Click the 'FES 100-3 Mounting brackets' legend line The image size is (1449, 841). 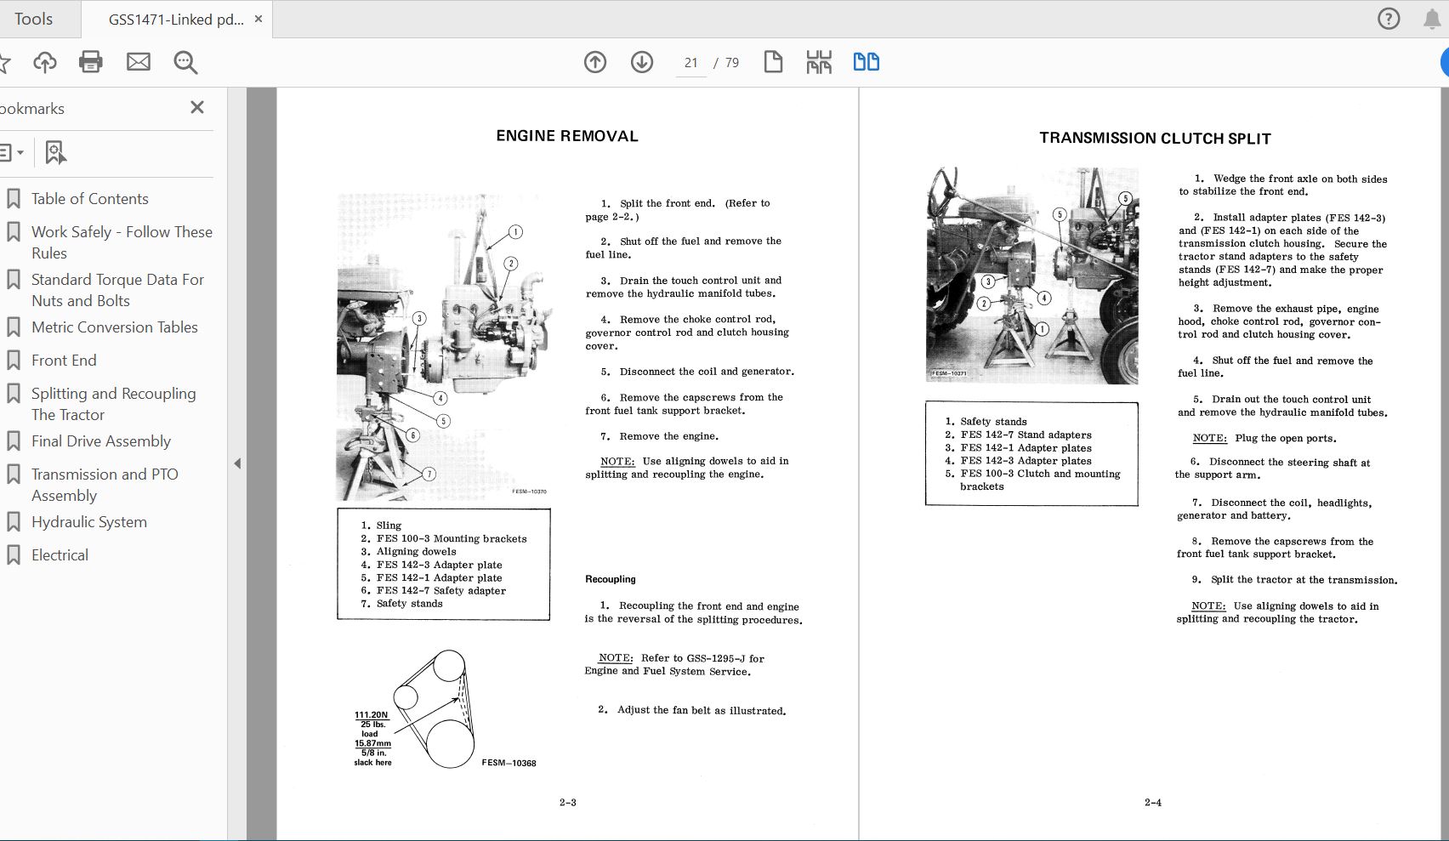(444, 538)
